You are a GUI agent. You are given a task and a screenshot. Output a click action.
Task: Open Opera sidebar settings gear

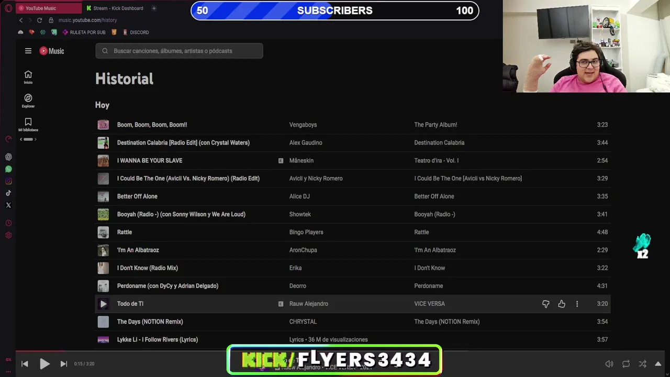(8, 235)
